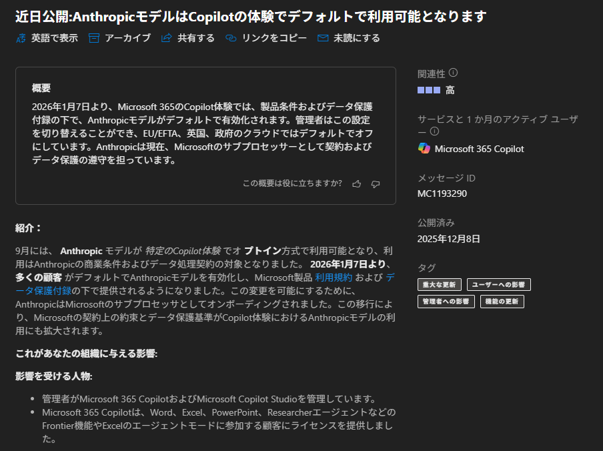Archive this message with the アーカイブ icon
This screenshot has width=603, height=451.
tap(94, 38)
